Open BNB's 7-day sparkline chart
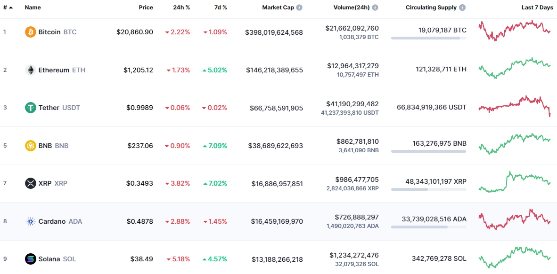The height and width of the screenshot is (274, 557). pos(515,143)
